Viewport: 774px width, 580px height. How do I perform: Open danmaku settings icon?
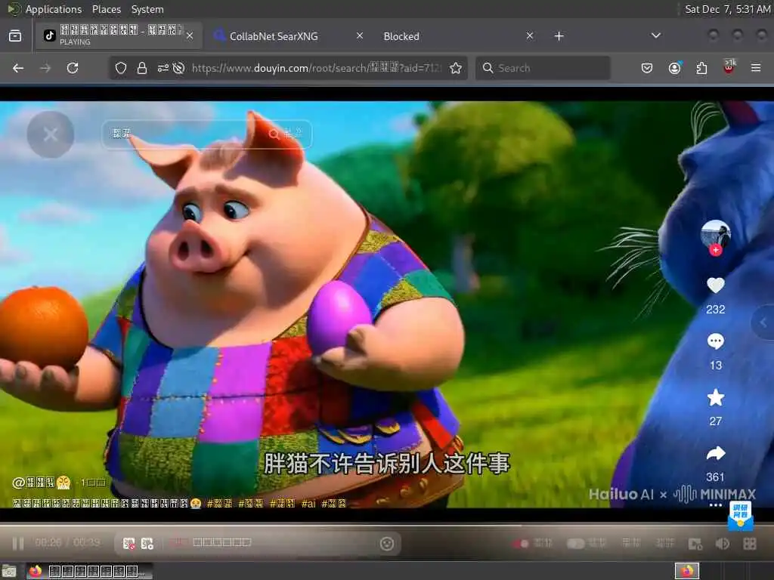(147, 543)
